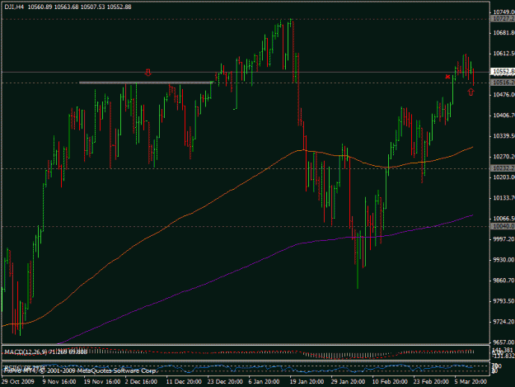
Task: Click the 23 Dec 20:00 time label
Action: 225,382
